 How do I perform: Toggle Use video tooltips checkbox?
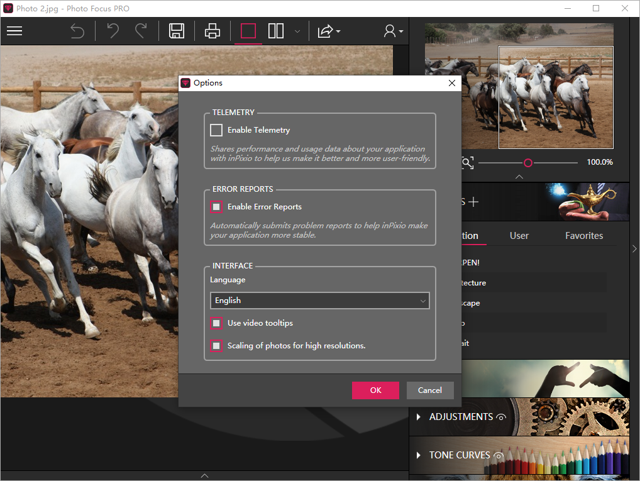pos(216,323)
